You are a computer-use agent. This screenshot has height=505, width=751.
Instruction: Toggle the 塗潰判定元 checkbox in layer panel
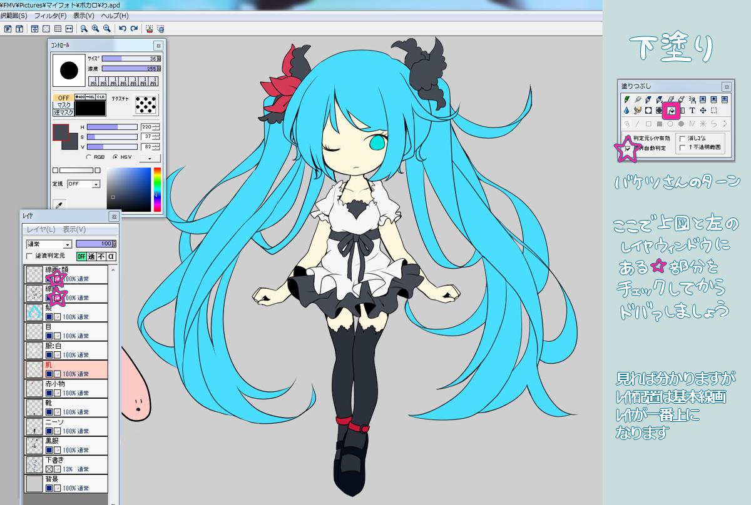click(x=29, y=256)
